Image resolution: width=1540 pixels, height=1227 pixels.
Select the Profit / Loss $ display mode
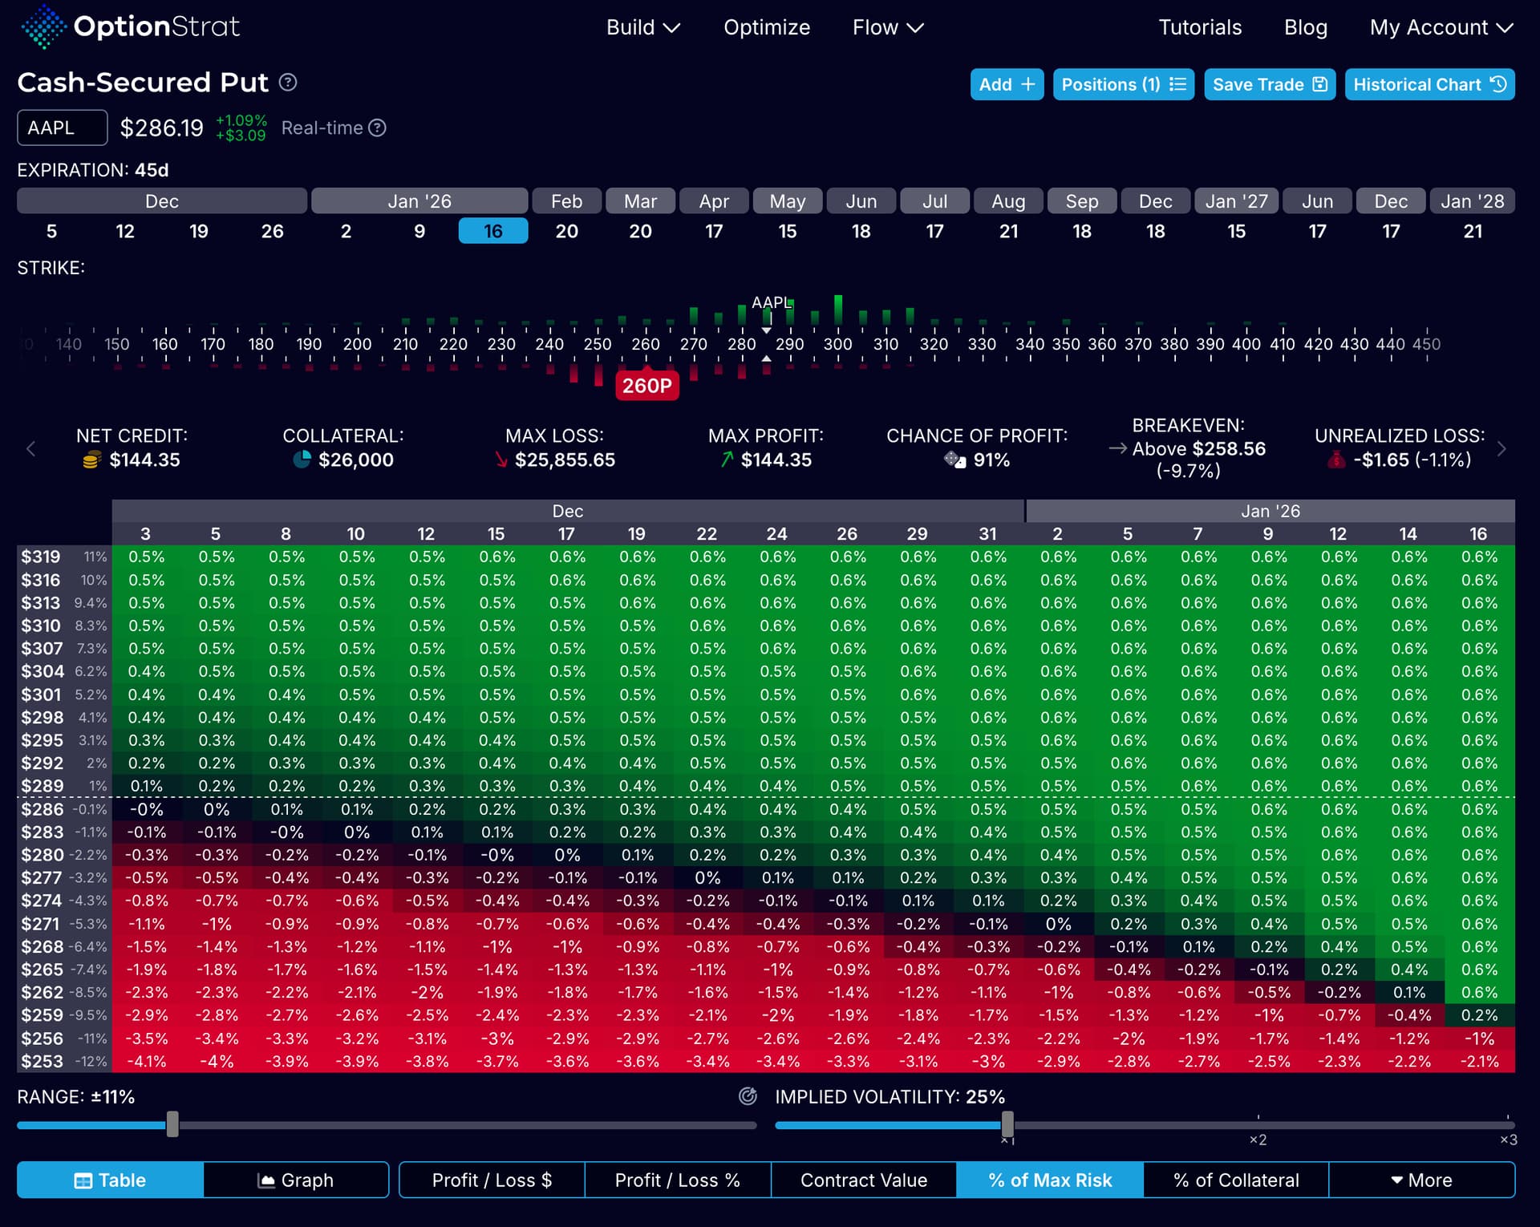[492, 1180]
